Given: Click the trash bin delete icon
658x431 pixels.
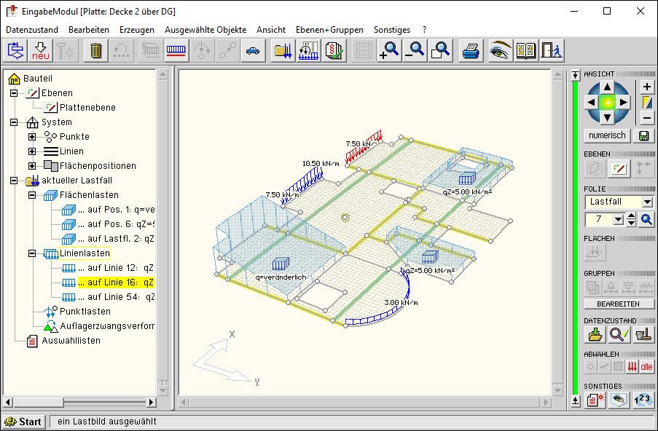Looking at the screenshot, I should [x=96, y=50].
